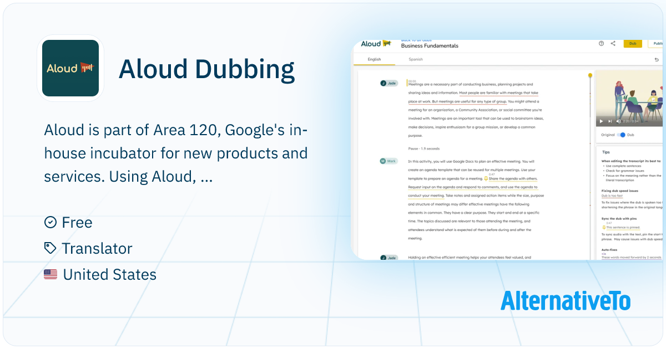The height and width of the screenshot is (349, 666).
Task: Click 'Sync the dub with pins' heading
Action: (x=619, y=219)
